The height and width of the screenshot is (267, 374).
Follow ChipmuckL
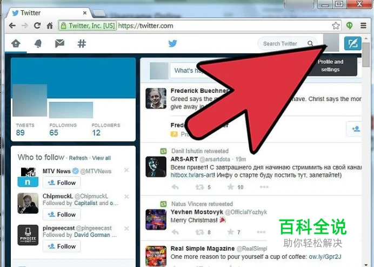click(62, 215)
